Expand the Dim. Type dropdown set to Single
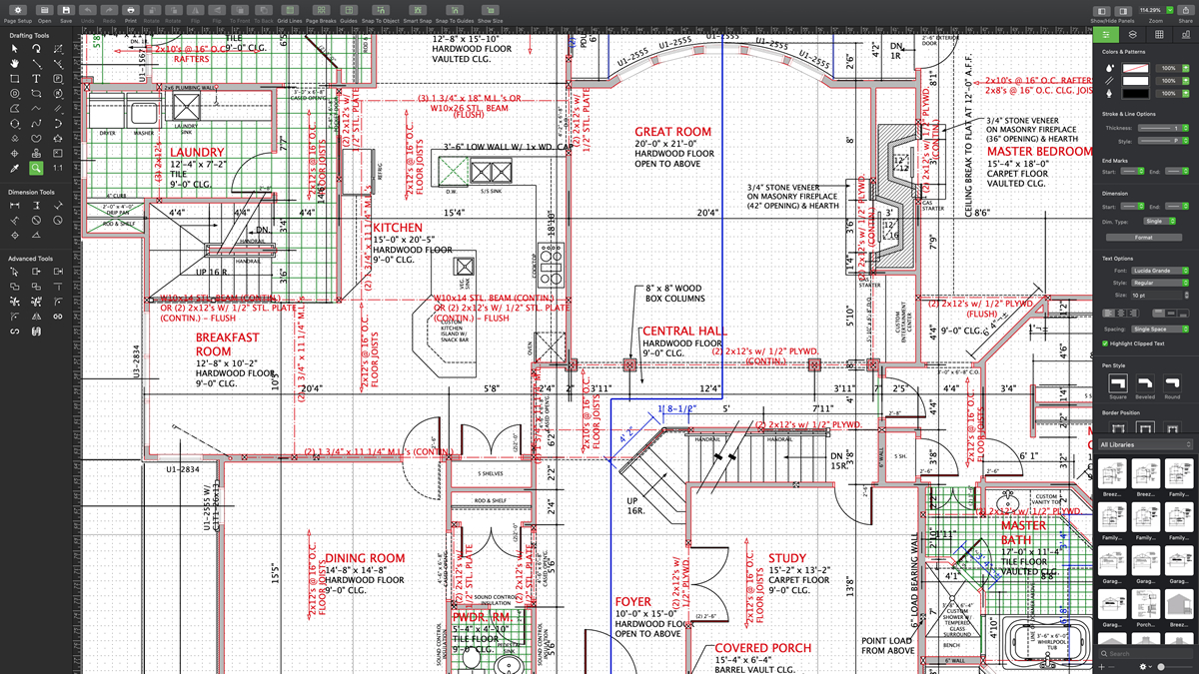This screenshot has height=674, width=1199. [1159, 221]
